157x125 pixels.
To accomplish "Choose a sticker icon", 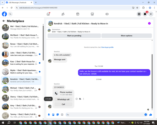I will pyautogui.click(x=58, y=115).
